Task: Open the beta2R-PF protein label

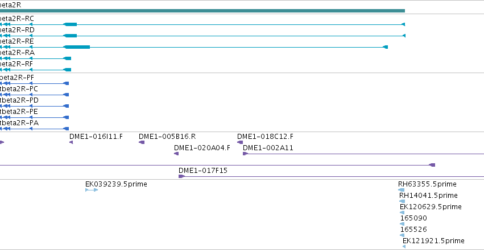Action: [16, 78]
